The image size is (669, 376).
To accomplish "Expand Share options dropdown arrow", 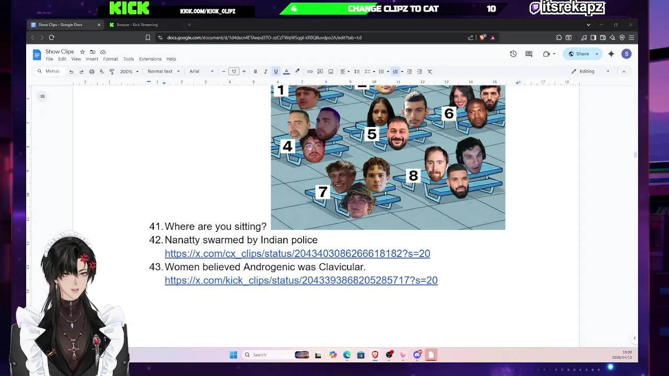I will (597, 54).
